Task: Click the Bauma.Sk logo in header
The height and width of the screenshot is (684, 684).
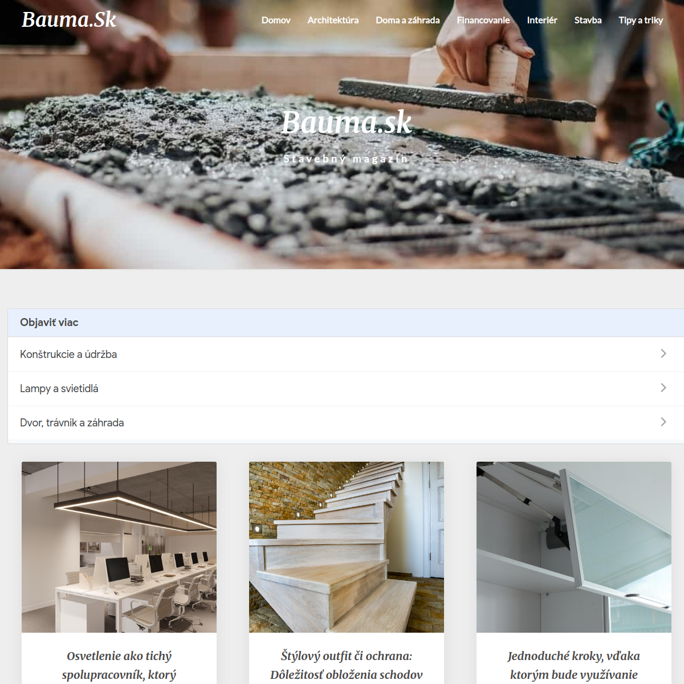Action: click(x=69, y=19)
